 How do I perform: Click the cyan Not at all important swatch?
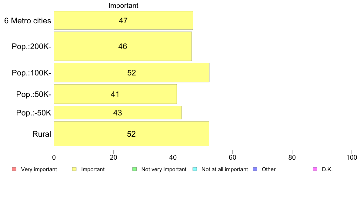click(x=195, y=169)
